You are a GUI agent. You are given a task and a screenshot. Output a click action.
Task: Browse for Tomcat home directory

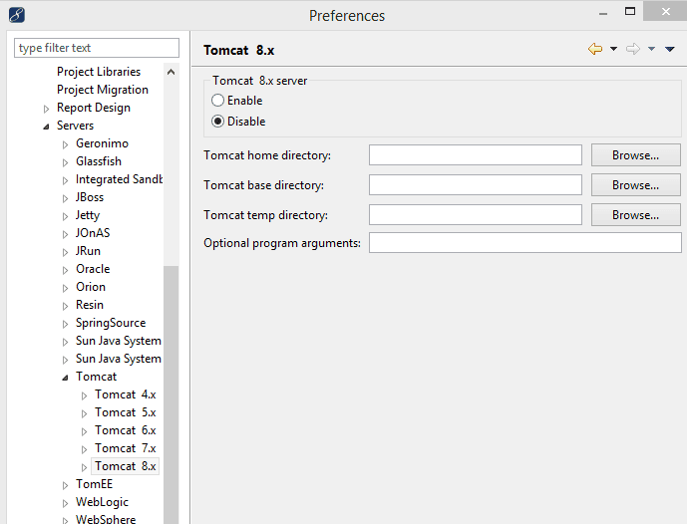[635, 155]
